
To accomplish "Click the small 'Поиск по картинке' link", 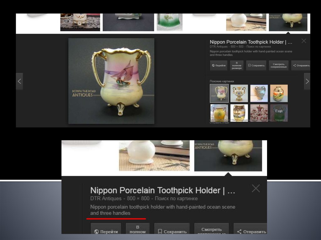I will pos(259,47).
